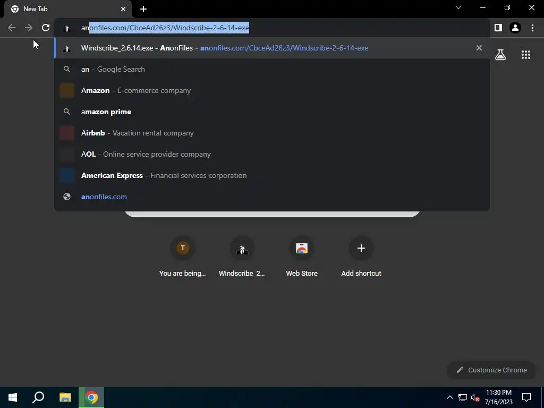Click the Amazon suggestion's icon
This screenshot has width=544, height=408.
tap(67, 90)
